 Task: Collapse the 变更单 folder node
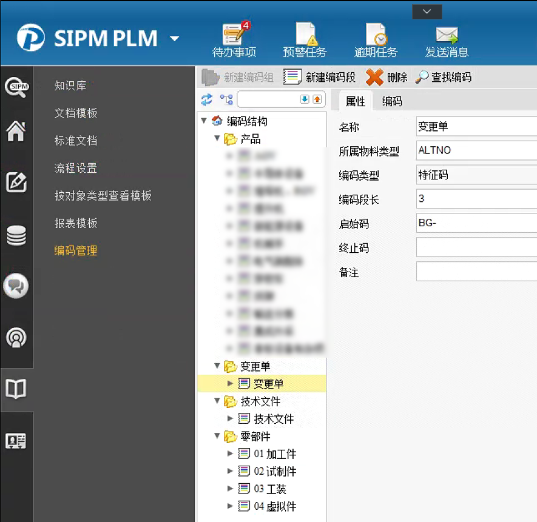pos(217,366)
